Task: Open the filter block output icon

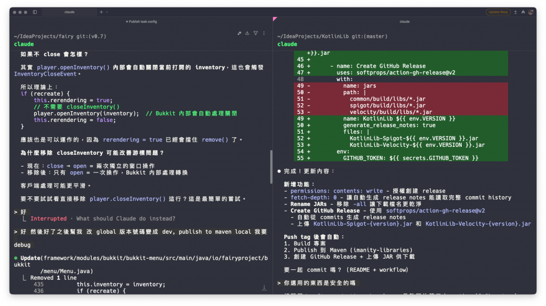Action: [x=255, y=33]
